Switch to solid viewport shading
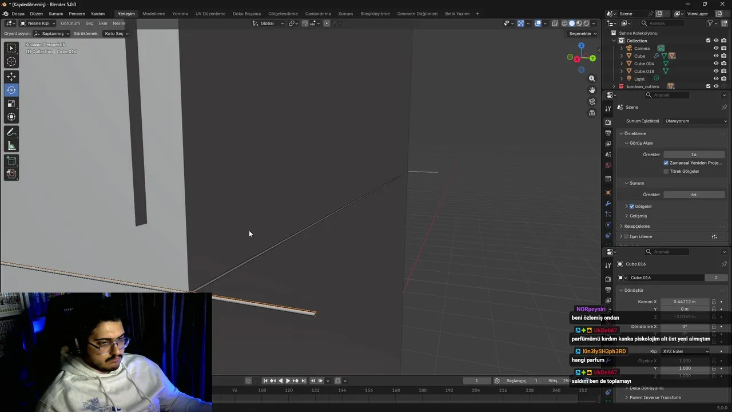Viewport: 732px width, 412px height. 571,23
